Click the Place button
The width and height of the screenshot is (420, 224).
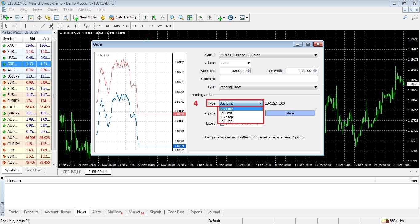[290, 113]
